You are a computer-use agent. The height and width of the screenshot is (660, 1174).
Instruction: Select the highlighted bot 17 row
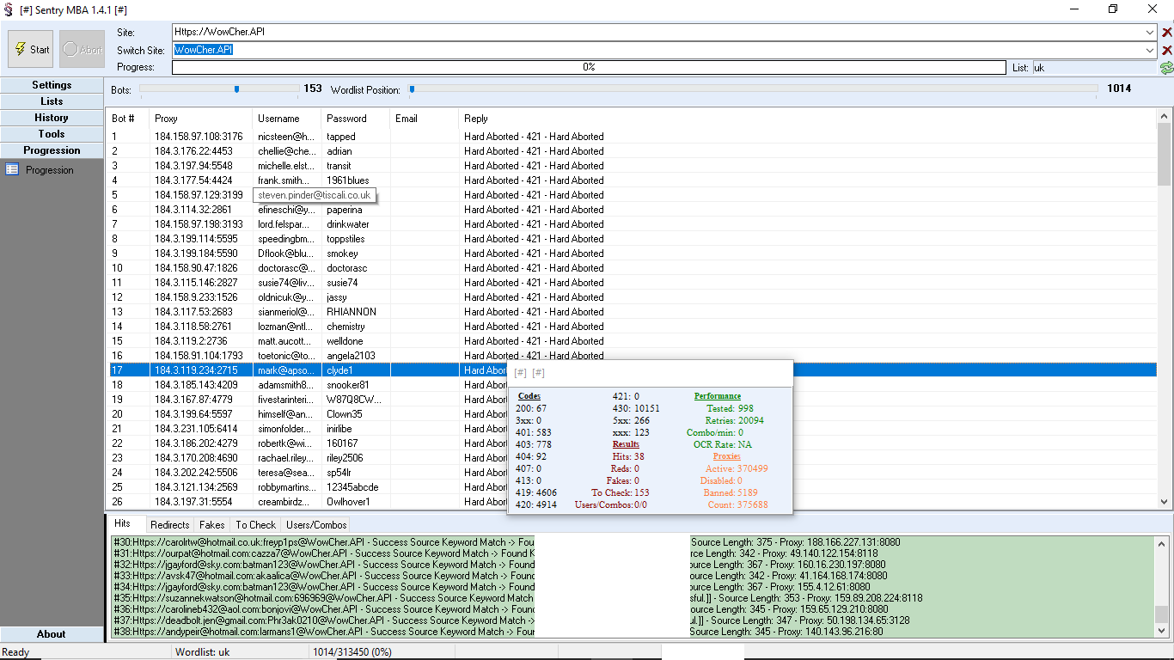tap(633, 370)
